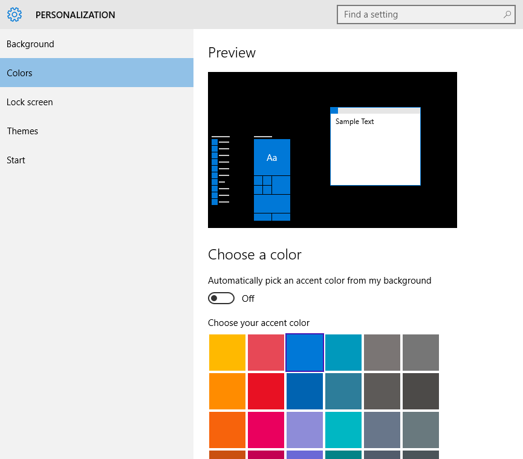523x459 pixels.
Task: Pick the slate blue-gray accent color
Action: [x=382, y=429]
